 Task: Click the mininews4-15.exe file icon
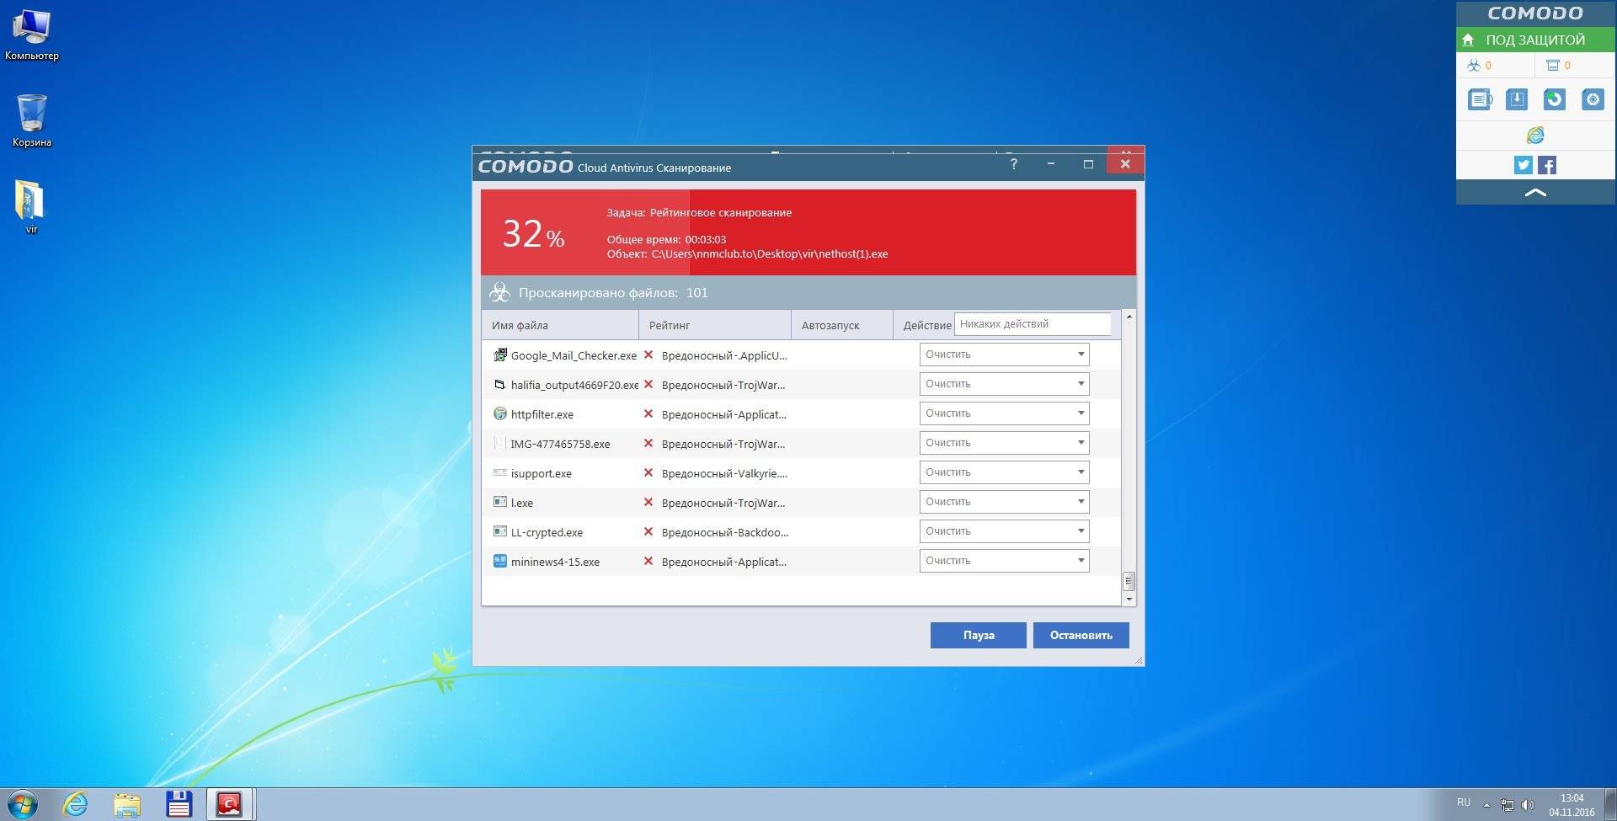tap(500, 562)
